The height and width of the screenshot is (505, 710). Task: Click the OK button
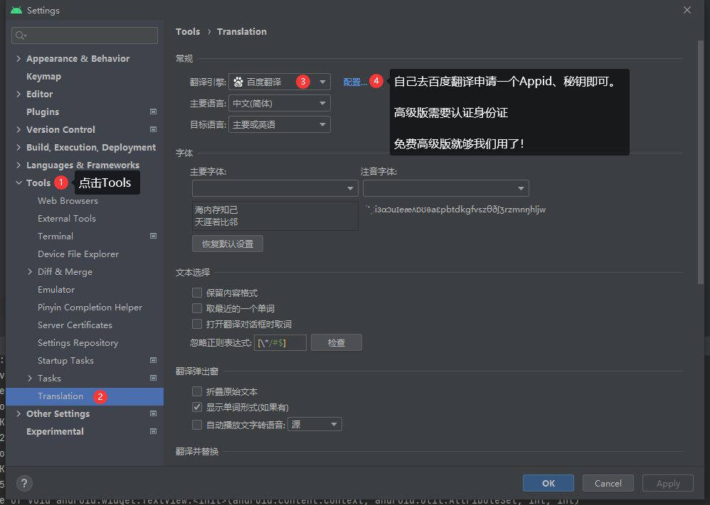pos(548,483)
